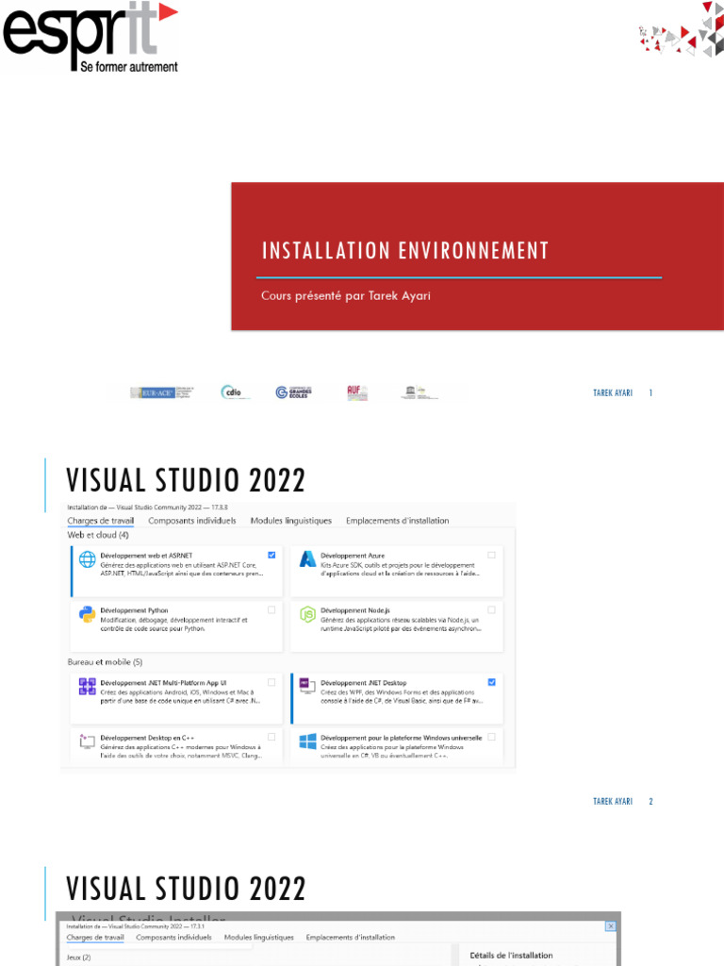This screenshot has height=966, width=724.
Task: Click Développement Azure workload title
Action: pyautogui.click(x=353, y=556)
